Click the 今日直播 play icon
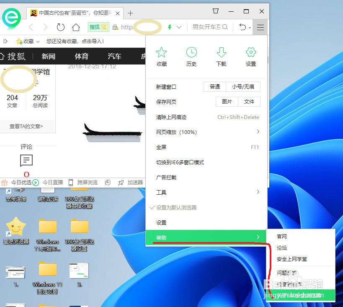Screen dimensions: 343x307 pyautogui.click(x=36, y=182)
